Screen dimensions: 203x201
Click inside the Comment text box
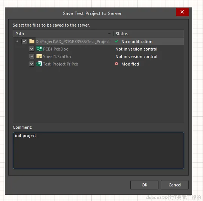[x=99, y=150]
